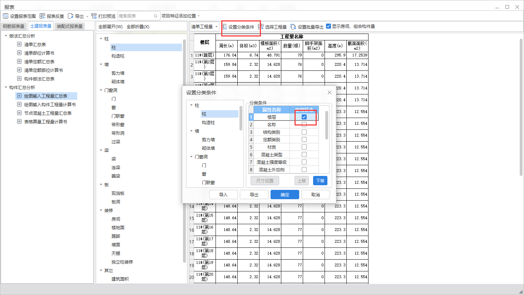Click the 导入 button
Viewport: 524px width, 295px height.
click(223, 195)
